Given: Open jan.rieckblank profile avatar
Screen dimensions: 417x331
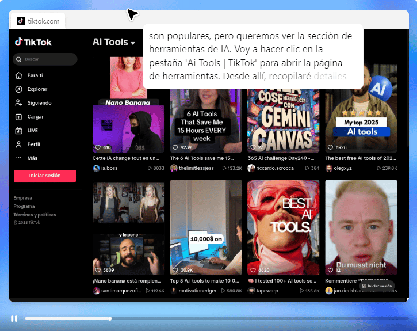Looking at the screenshot, I should (329, 291).
